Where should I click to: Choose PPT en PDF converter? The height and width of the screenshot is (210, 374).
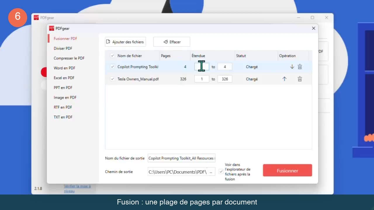tap(63, 87)
